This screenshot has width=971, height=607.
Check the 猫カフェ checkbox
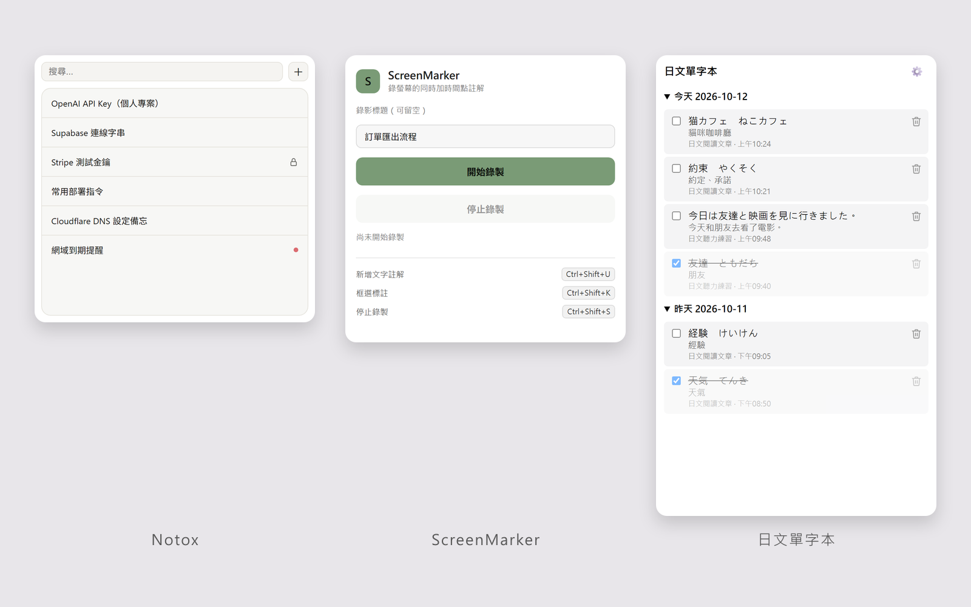(676, 121)
